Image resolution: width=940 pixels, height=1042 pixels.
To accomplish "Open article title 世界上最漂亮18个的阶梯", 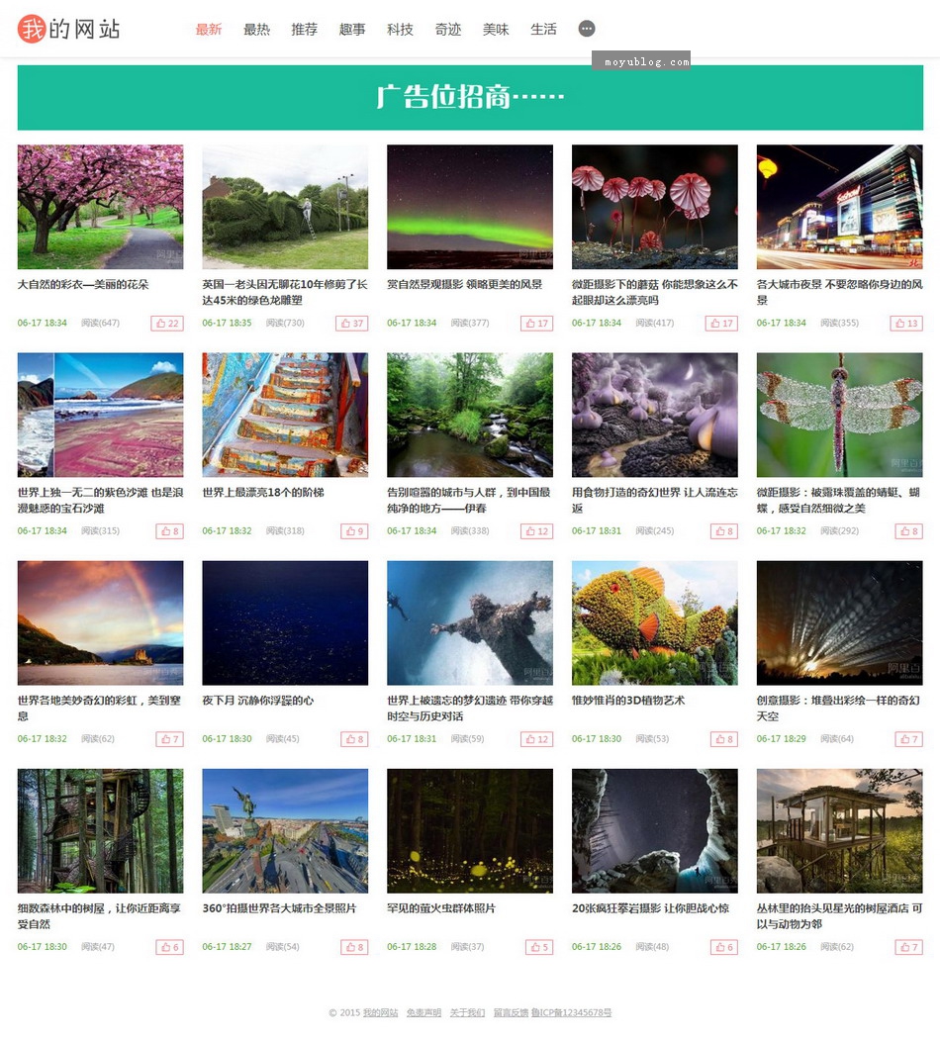I will 263,493.
